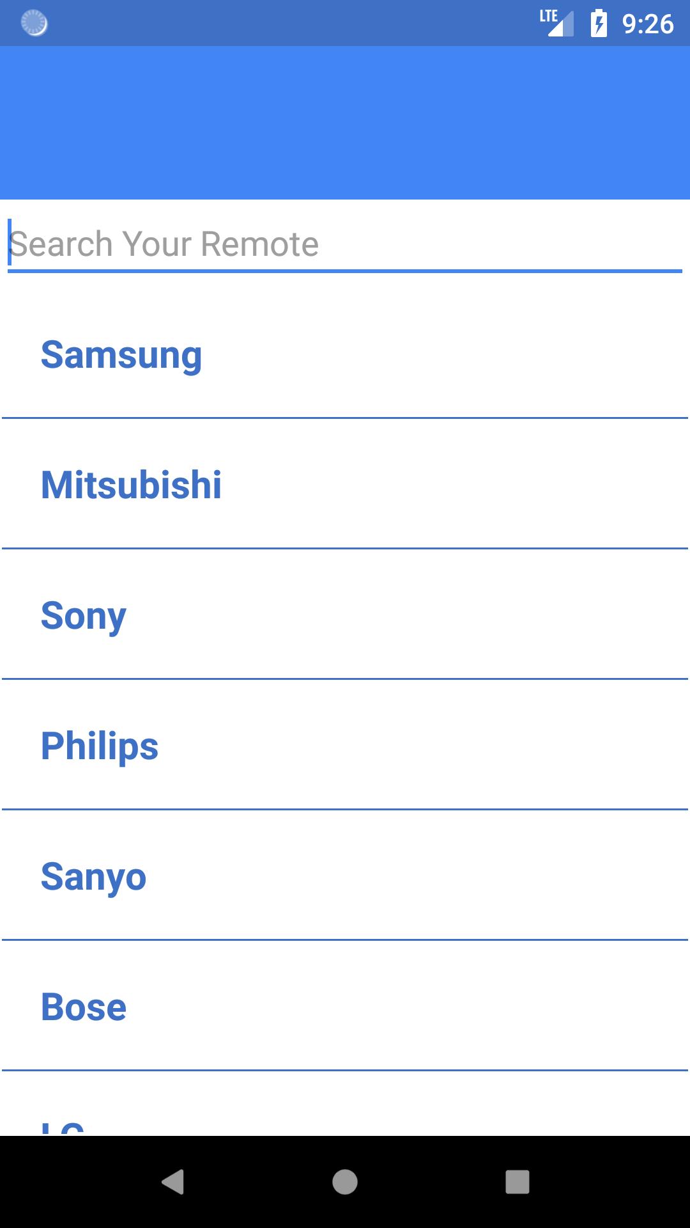Image resolution: width=690 pixels, height=1228 pixels.
Task: Tap the 9:26 clock display
Action: 647,24
